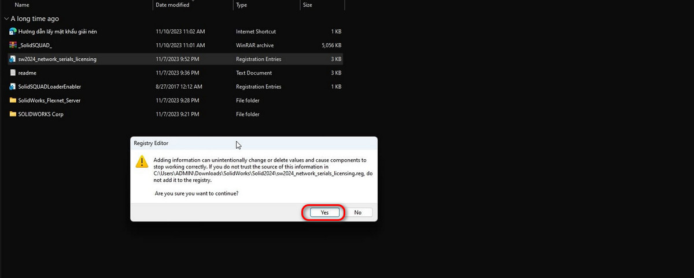Select the SOLIDWORKS Corp folder name

(x=41, y=114)
